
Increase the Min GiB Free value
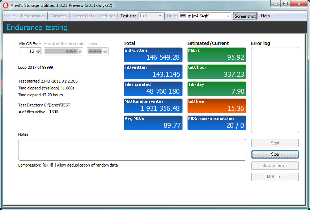pos(38,50)
